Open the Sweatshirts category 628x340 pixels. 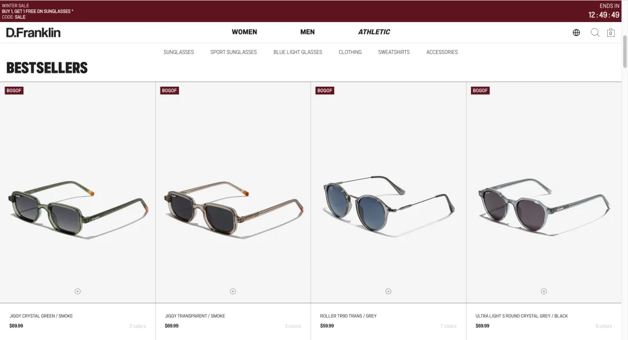click(x=394, y=52)
